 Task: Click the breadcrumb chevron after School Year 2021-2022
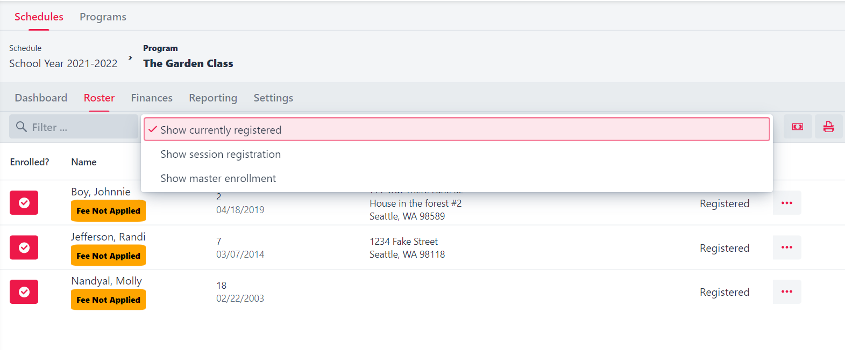click(130, 56)
